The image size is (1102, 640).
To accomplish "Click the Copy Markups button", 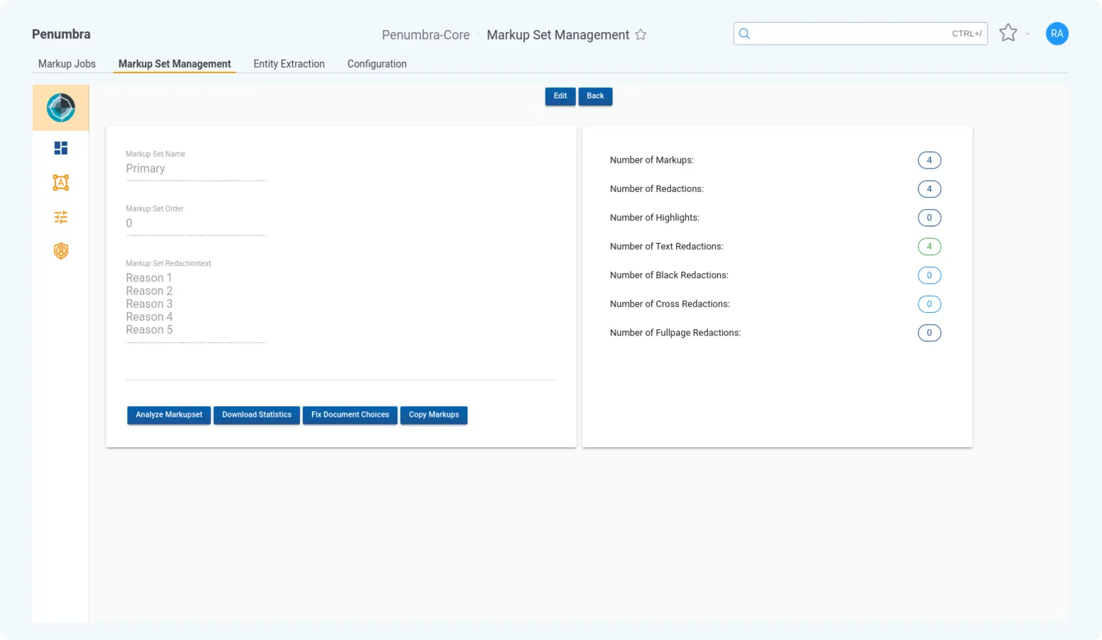I will tap(434, 415).
